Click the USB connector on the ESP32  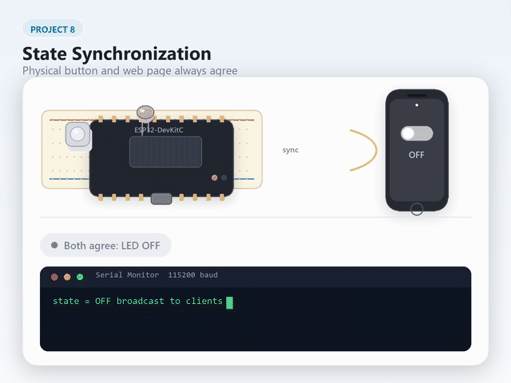161,199
